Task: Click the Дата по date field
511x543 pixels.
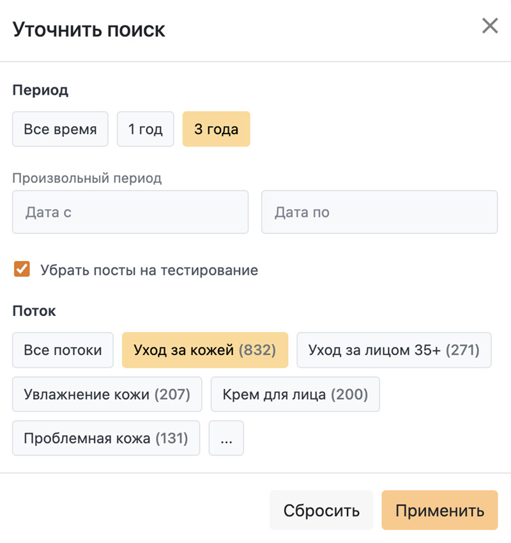Action: pyautogui.click(x=379, y=212)
